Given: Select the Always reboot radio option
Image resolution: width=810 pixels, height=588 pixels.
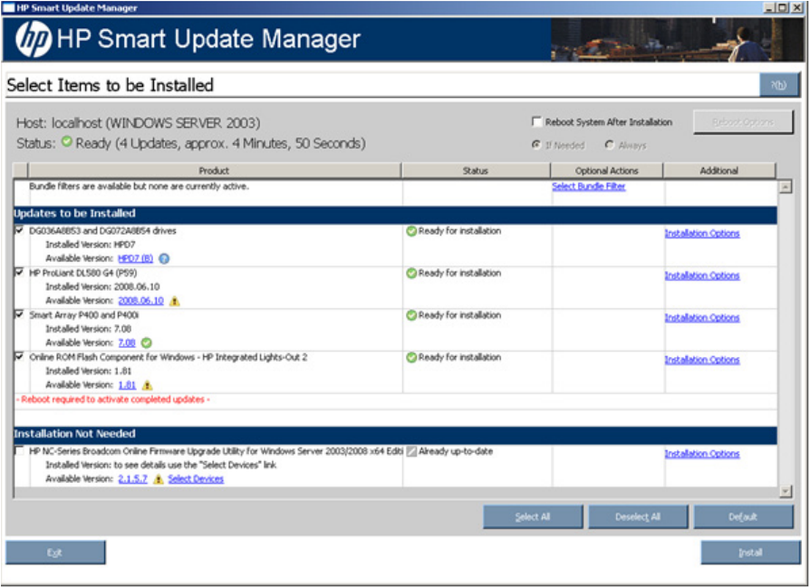Looking at the screenshot, I should click(x=609, y=145).
